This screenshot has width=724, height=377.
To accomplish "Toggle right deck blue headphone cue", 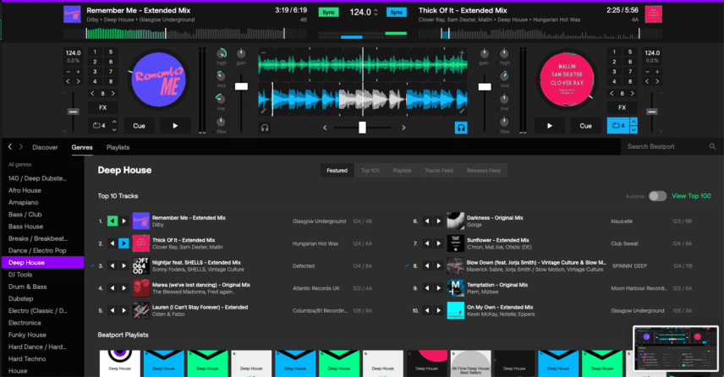I will pyautogui.click(x=461, y=128).
